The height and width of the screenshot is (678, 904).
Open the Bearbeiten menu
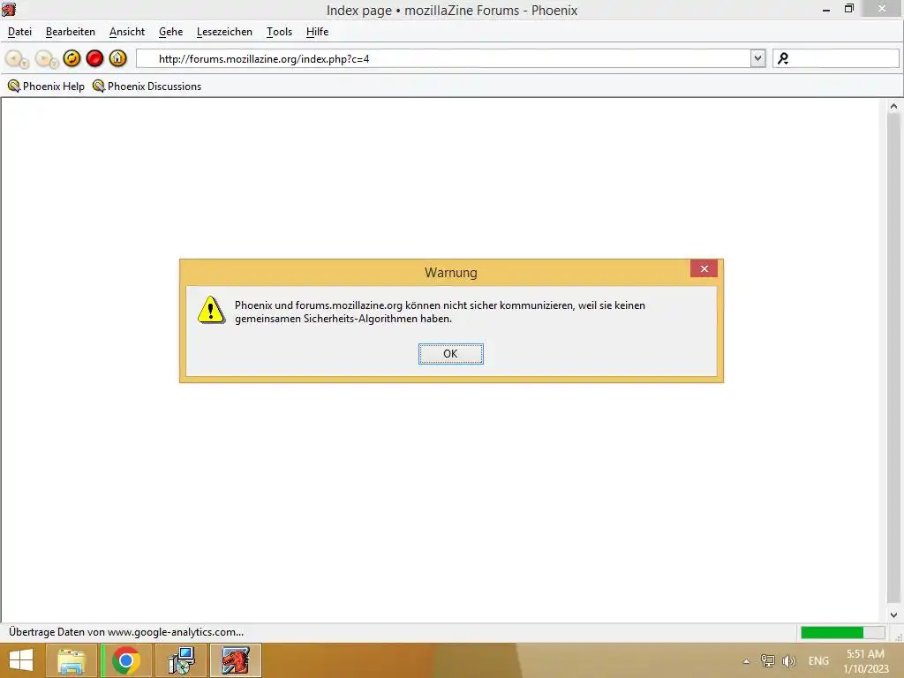(x=71, y=32)
